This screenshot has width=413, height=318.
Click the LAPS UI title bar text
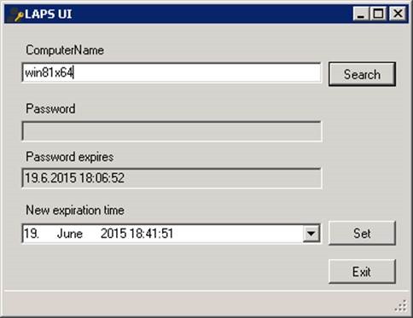(x=49, y=14)
